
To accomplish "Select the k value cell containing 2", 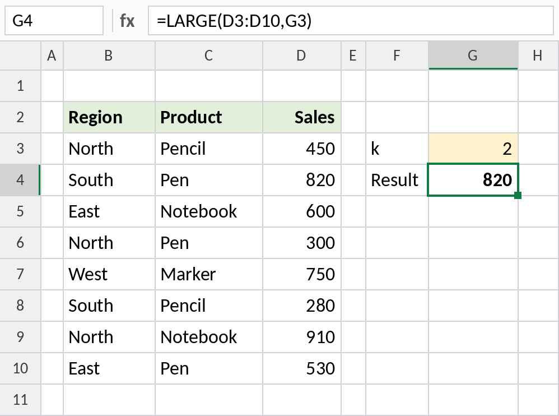I will [x=473, y=149].
